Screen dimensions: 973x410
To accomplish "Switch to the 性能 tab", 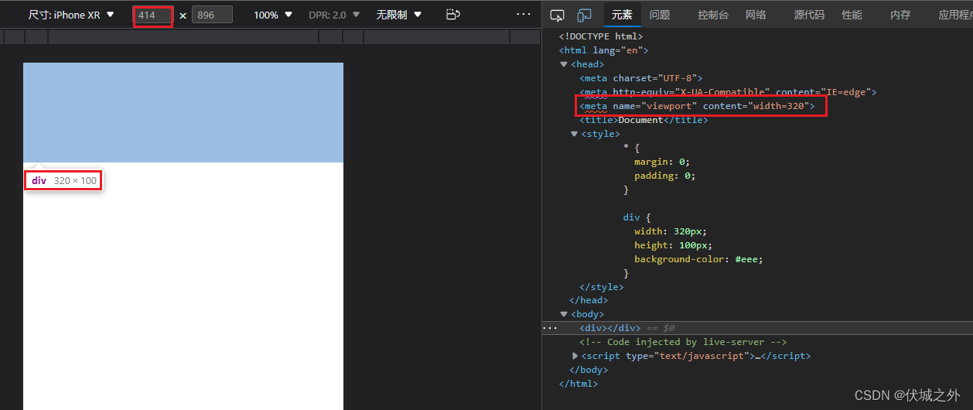I will 852,15.
